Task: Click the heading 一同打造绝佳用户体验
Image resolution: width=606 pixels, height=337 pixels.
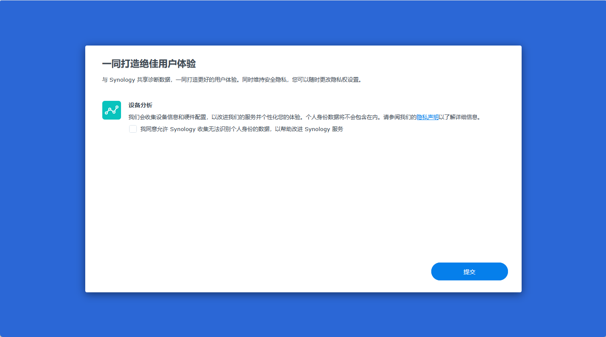Action: (x=149, y=64)
